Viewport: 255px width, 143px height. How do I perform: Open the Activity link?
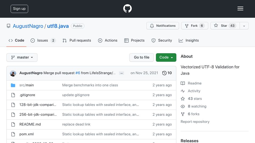(x=194, y=91)
